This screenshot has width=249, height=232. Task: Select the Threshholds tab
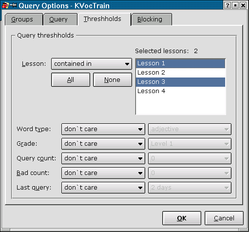click(x=104, y=19)
